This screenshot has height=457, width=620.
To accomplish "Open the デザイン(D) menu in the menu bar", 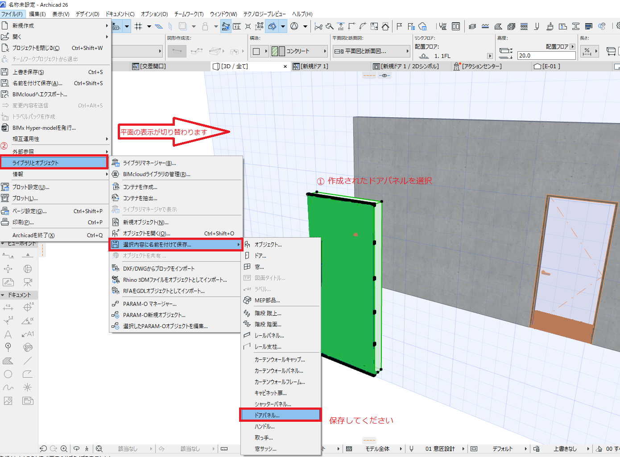I will pyautogui.click(x=87, y=14).
